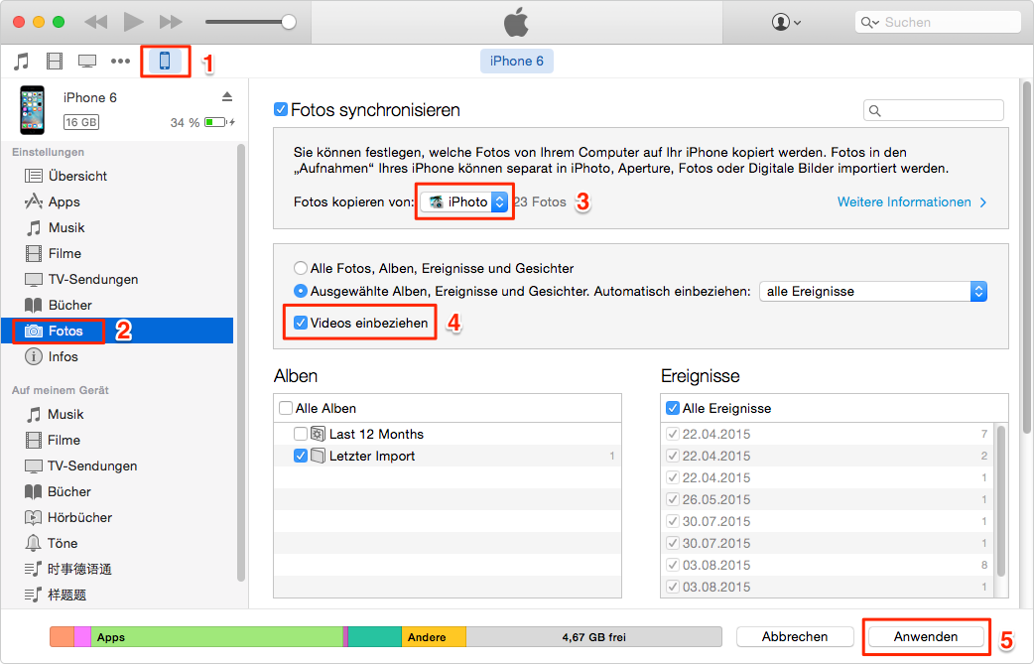Open the account user menu
The width and height of the screenshot is (1034, 664).
786,22
